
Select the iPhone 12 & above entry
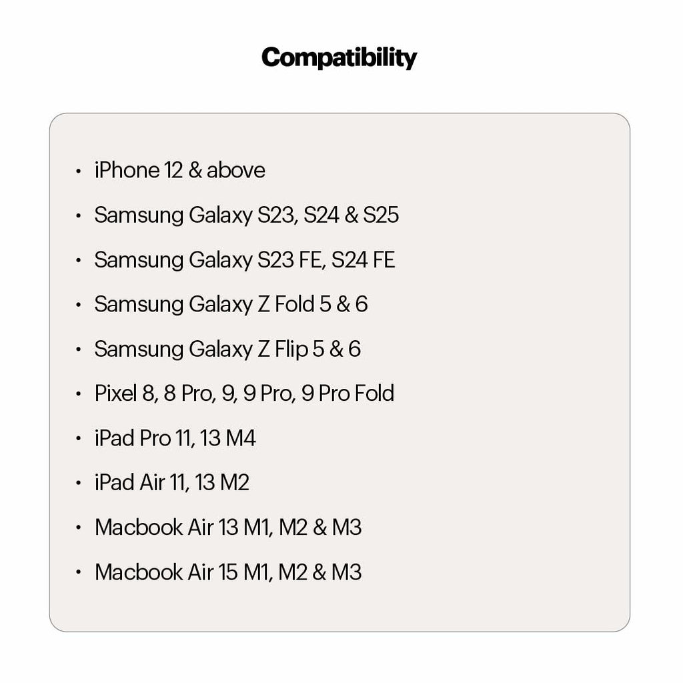pyautogui.click(x=179, y=171)
